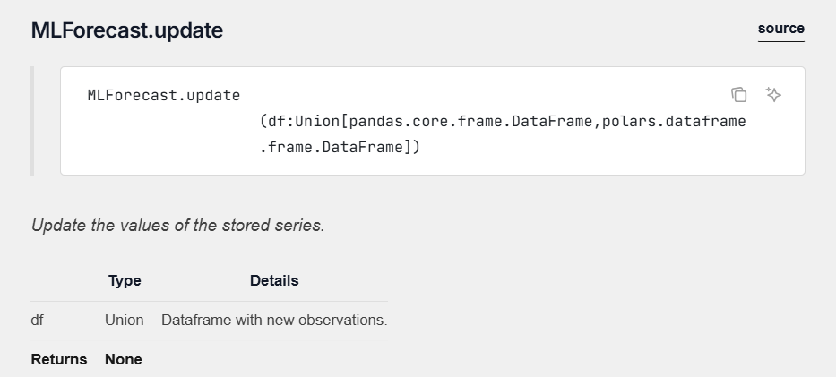The width and height of the screenshot is (836, 377).
Task: Click 'Dataframe with new observations.' details cell
Action: [274, 320]
